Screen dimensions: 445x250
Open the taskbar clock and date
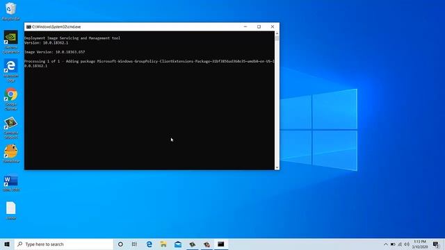click(x=420, y=244)
